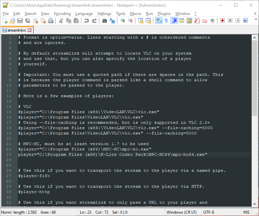
Task: Click the scrollbar down arrow
Action: coord(254,204)
